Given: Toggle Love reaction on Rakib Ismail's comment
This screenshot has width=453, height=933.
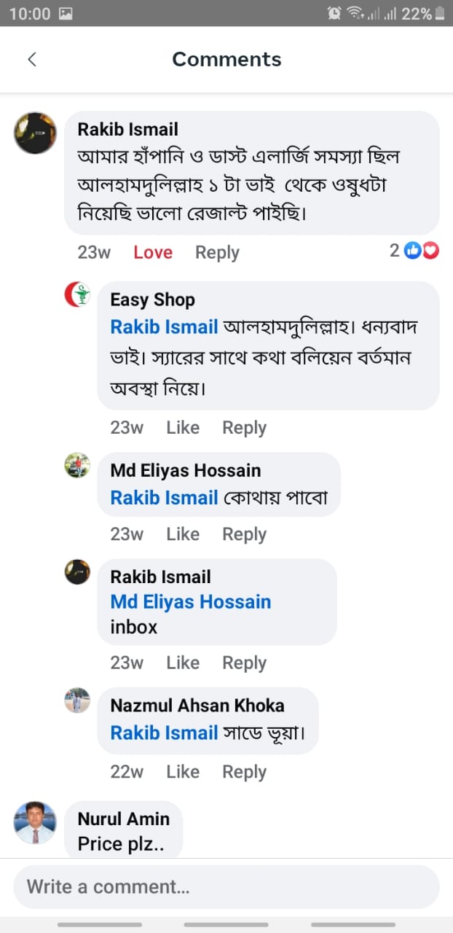Looking at the screenshot, I should point(153,252).
